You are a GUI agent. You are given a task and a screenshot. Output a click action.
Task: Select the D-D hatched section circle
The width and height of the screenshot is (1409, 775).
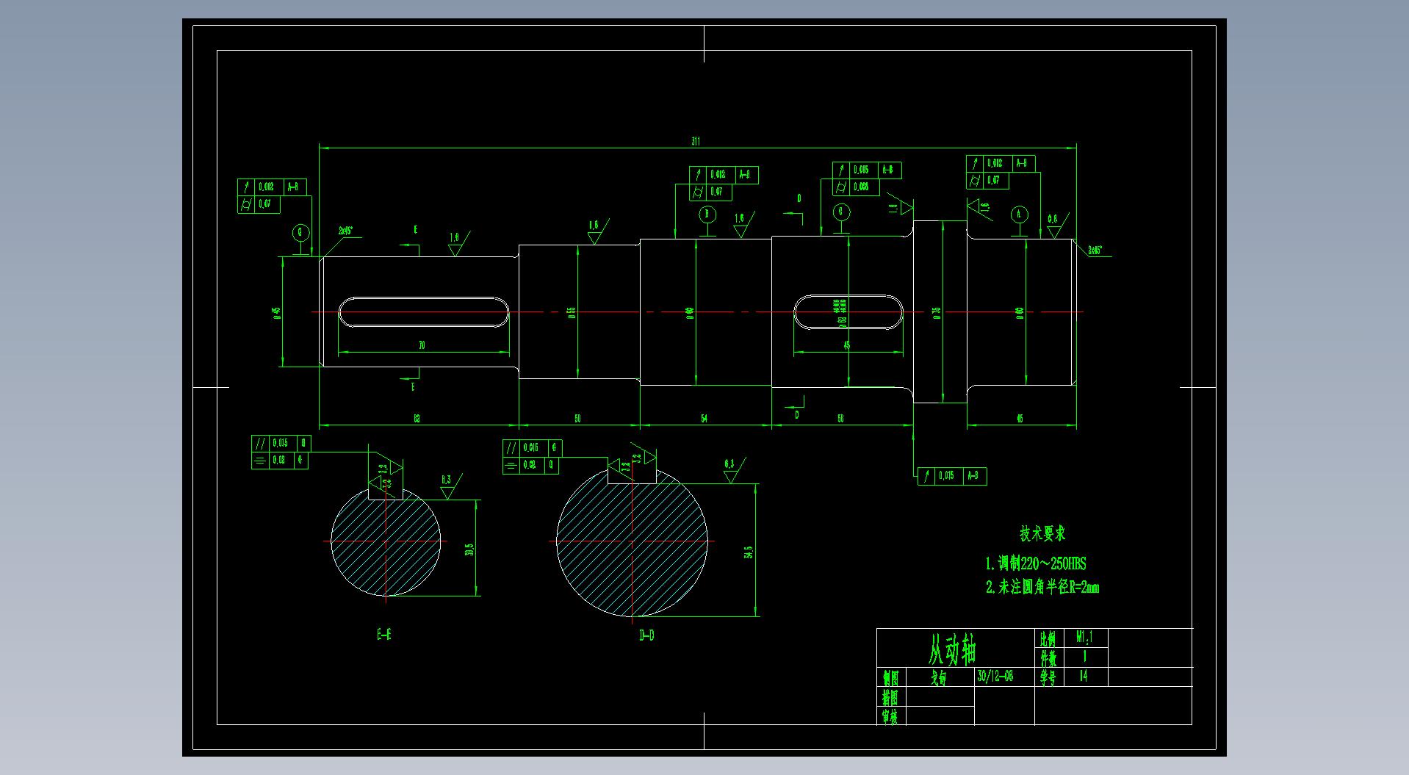[632, 541]
